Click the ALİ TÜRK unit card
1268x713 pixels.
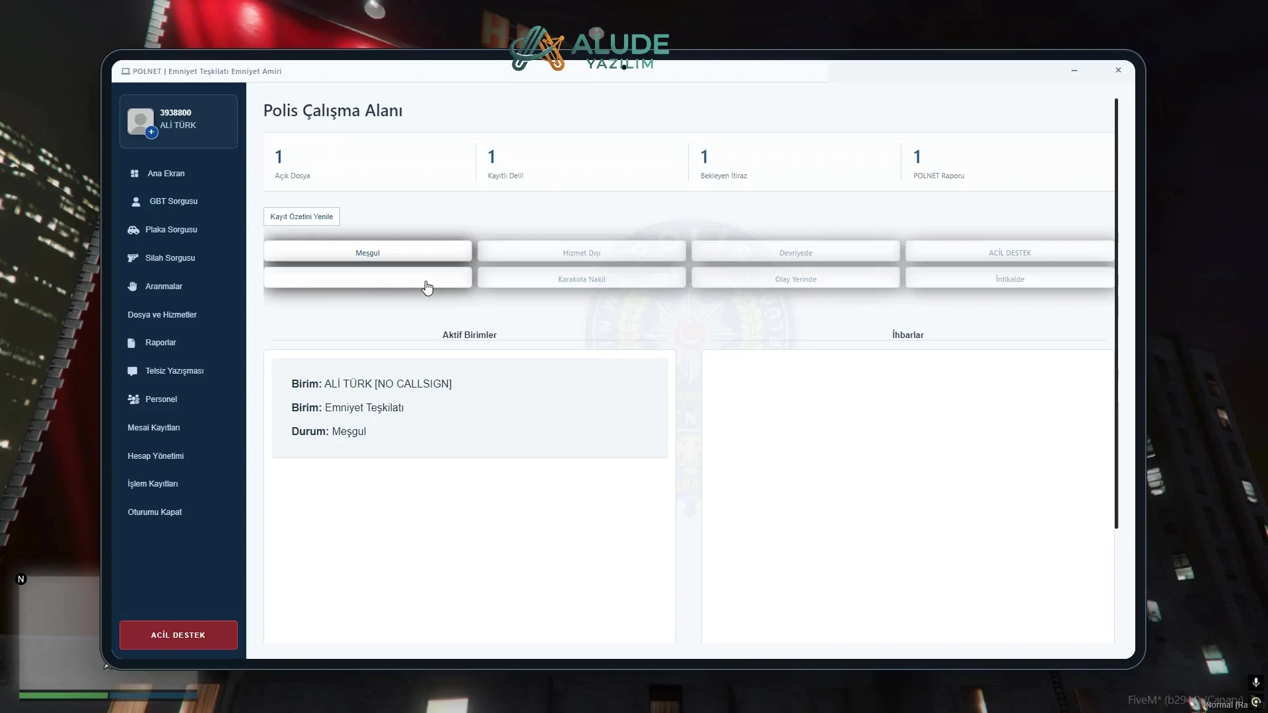pos(470,408)
